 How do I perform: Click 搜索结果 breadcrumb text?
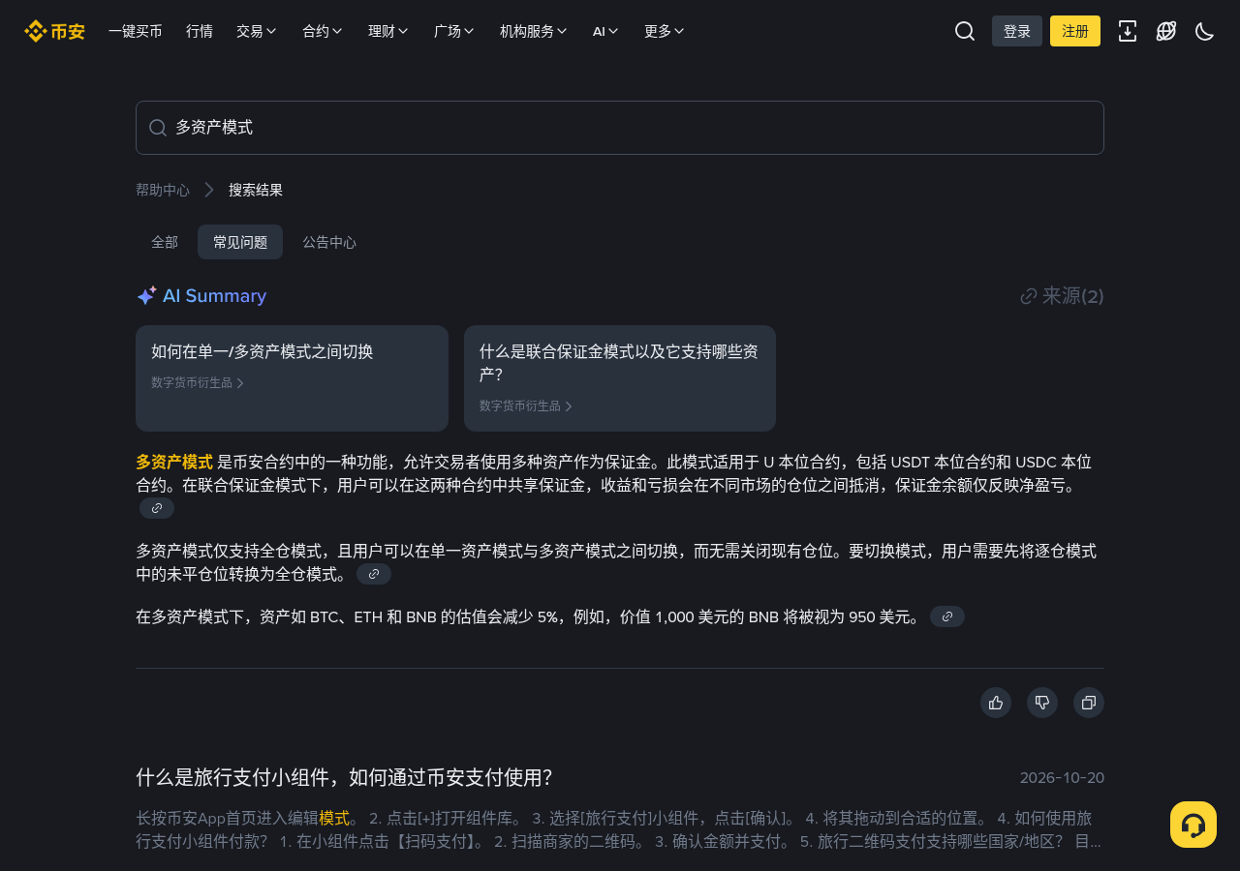click(256, 190)
